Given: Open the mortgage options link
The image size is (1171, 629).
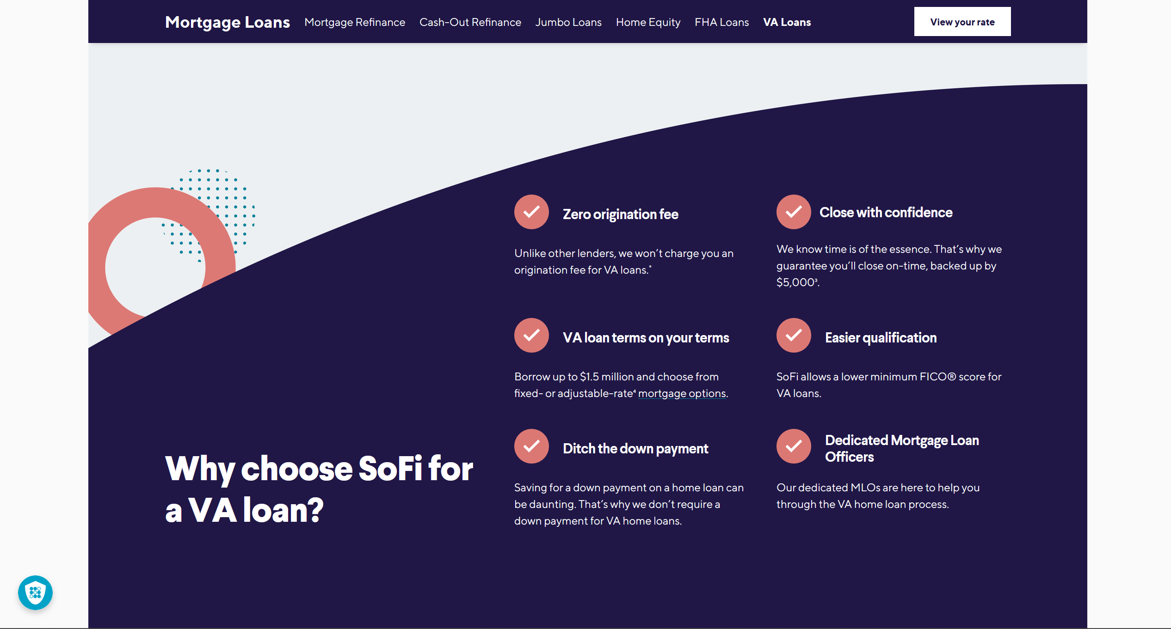Looking at the screenshot, I should (x=681, y=393).
